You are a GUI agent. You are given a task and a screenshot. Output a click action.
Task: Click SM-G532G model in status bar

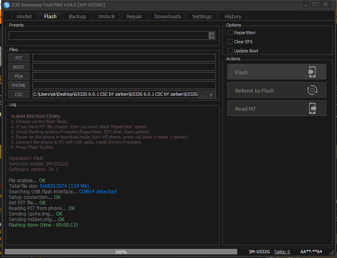click(x=259, y=252)
